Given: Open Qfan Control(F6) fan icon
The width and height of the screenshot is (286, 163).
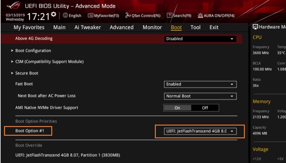Looking at the screenshot, I should 128,15.
